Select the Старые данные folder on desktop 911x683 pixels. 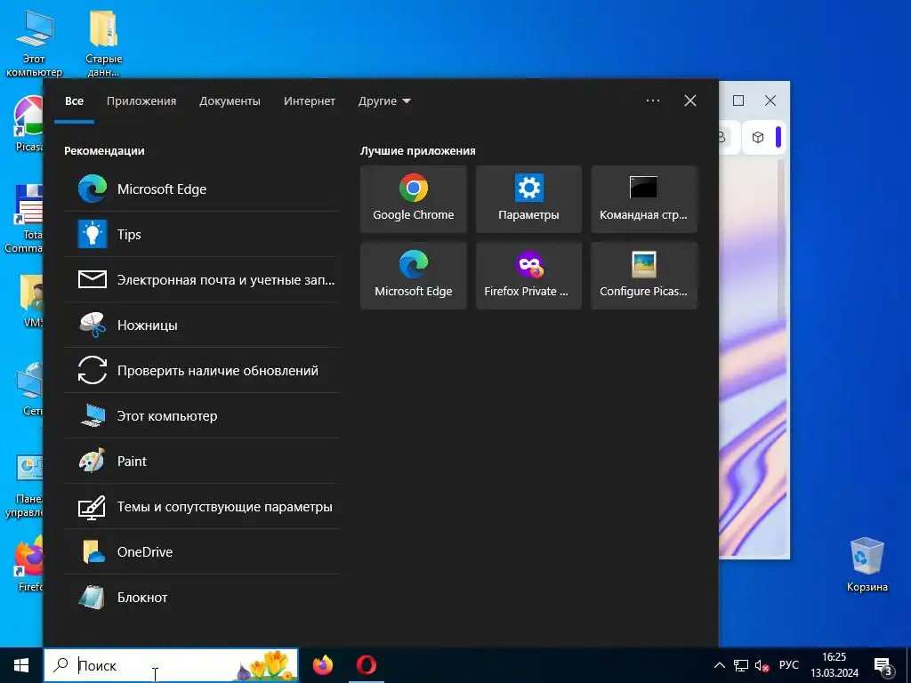pos(104,44)
